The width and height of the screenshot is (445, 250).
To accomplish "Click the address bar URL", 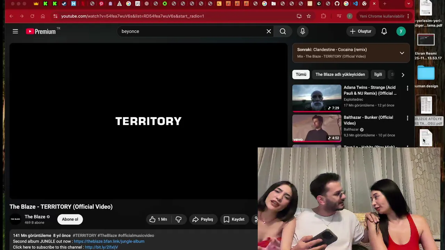I will (x=132, y=16).
